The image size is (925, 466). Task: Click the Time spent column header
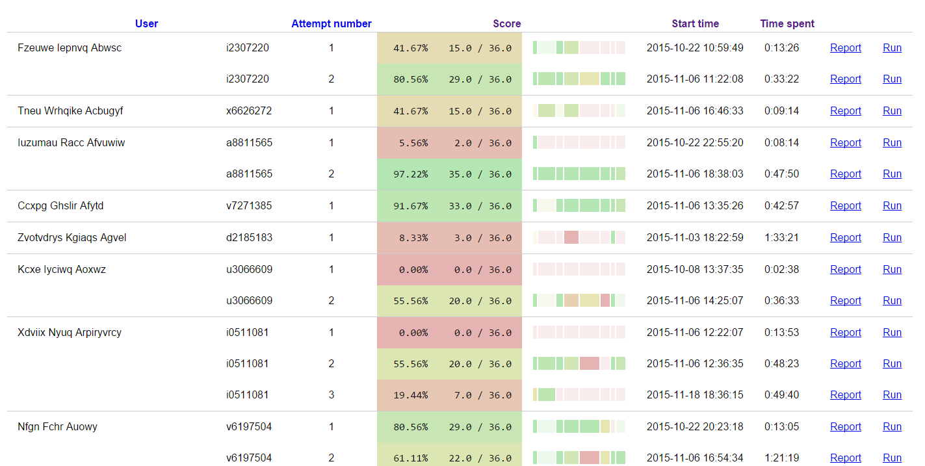(x=787, y=24)
